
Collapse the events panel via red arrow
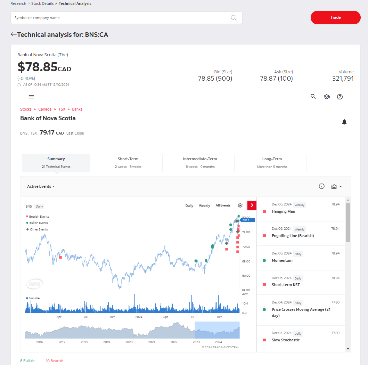tap(252, 205)
